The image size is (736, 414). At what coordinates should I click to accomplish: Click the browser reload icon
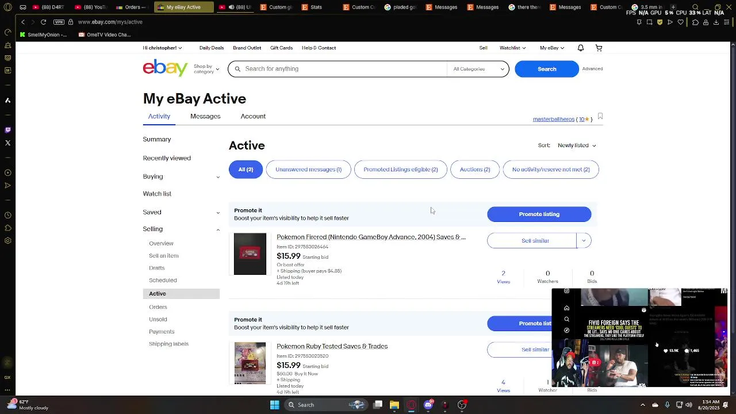43,22
